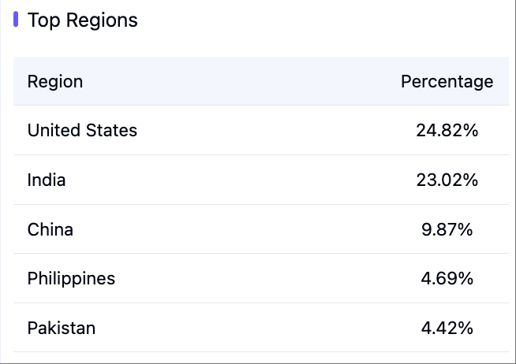Click the Top Regions heading
516x364 pixels.
click(82, 20)
